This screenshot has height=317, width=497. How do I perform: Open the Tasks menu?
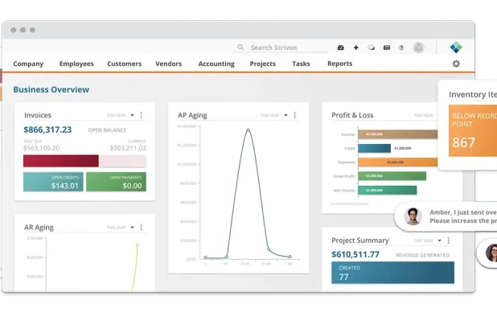(301, 64)
